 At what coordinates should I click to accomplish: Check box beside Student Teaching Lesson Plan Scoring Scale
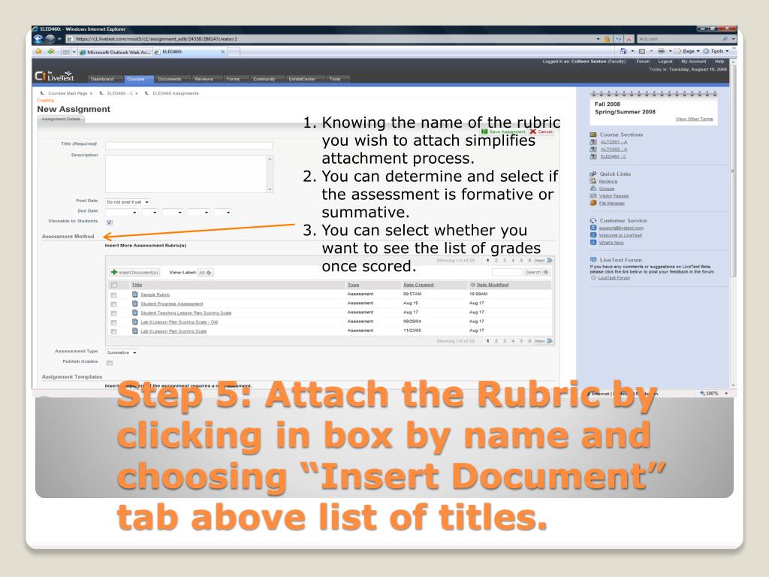coord(114,313)
